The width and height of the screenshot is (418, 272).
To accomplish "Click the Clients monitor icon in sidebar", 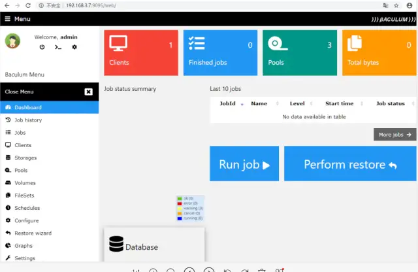I will click(x=8, y=144).
